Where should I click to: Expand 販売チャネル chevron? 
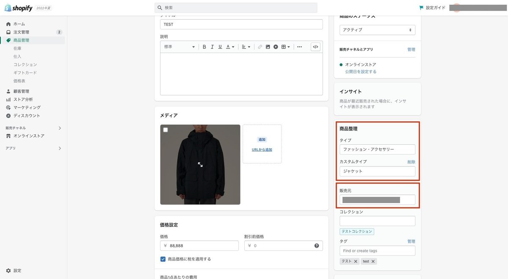point(60,128)
